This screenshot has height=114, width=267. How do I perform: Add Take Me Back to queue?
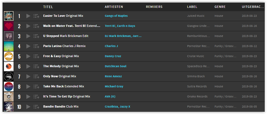coord(36,87)
